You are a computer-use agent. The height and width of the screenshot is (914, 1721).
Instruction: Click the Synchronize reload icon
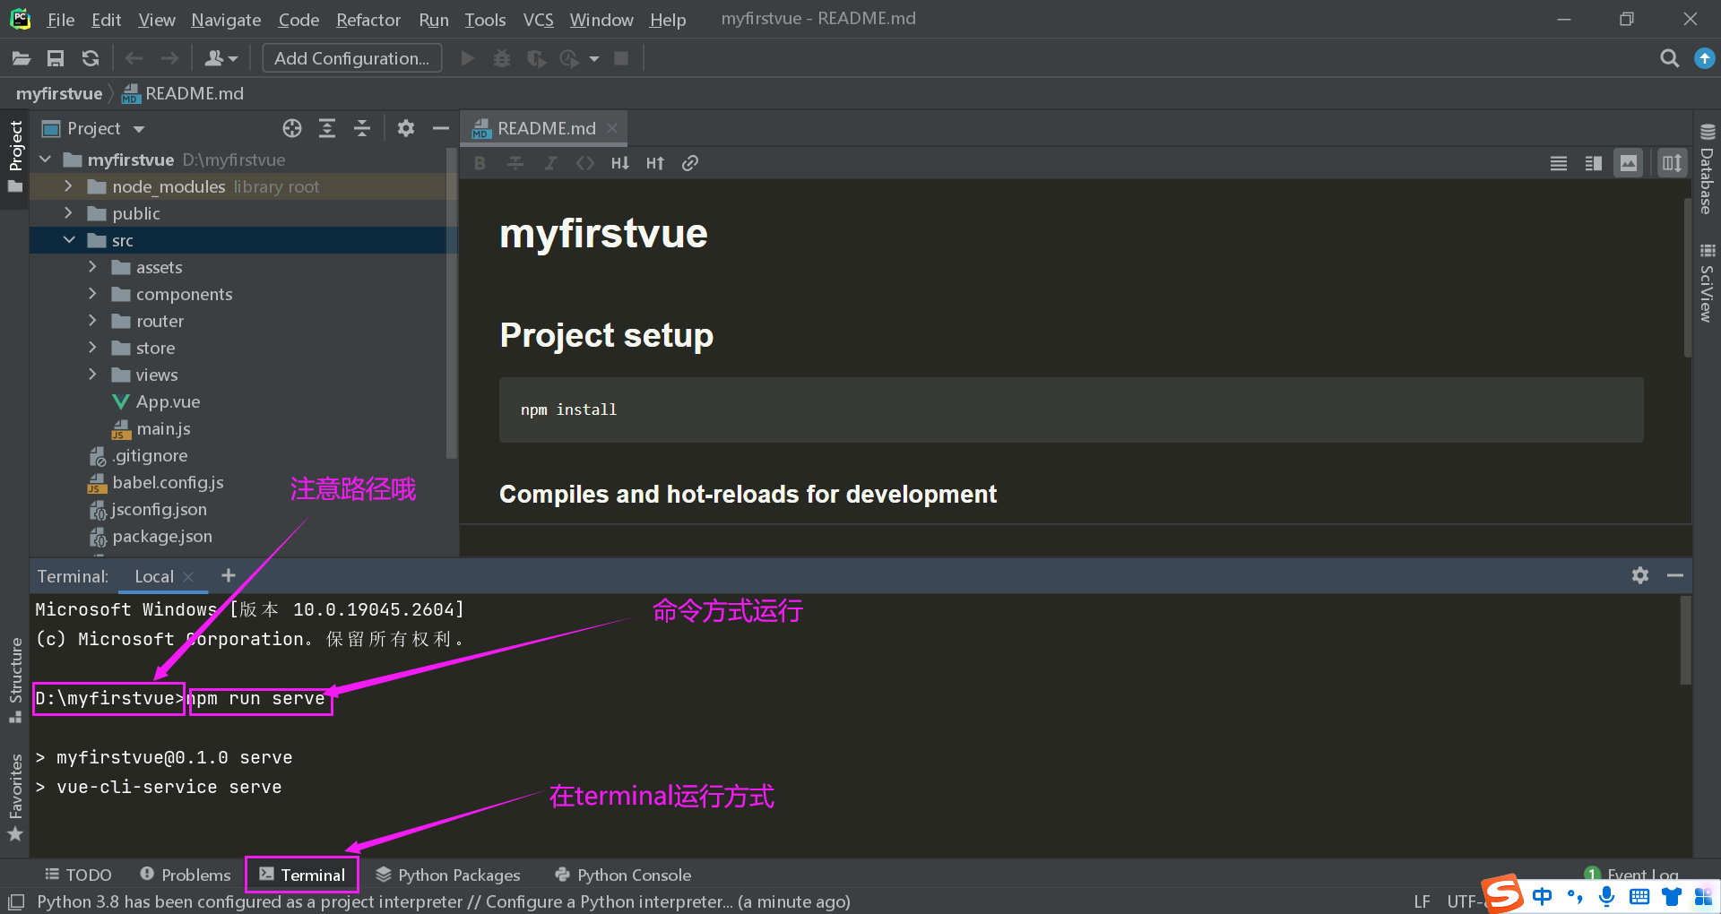point(91,58)
